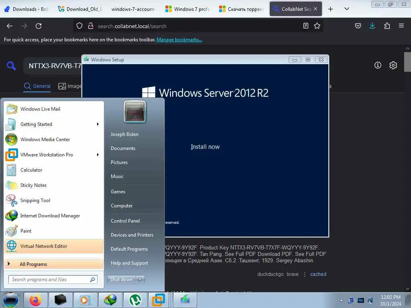Launch the Snipping Tool

[54, 201]
